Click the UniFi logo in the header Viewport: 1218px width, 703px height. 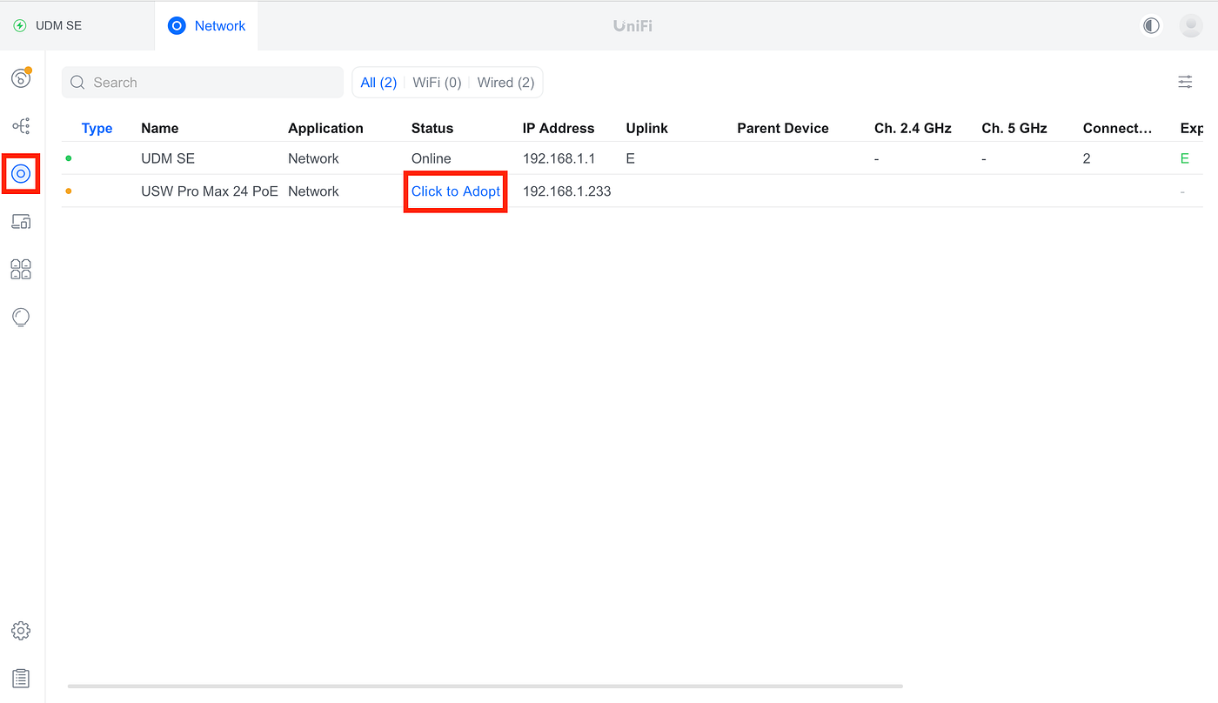pyautogui.click(x=632, y=26)
